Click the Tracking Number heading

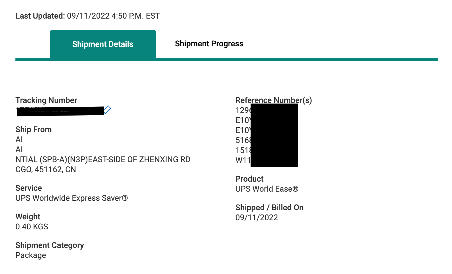coord(46,100)
